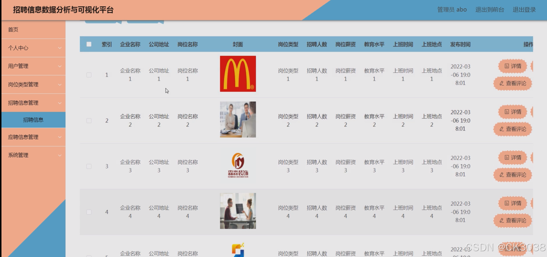The width and height of the screenshot is (547, 257).
Task: Click the 岗位名称 column header
Action: [x=187, y=44]
